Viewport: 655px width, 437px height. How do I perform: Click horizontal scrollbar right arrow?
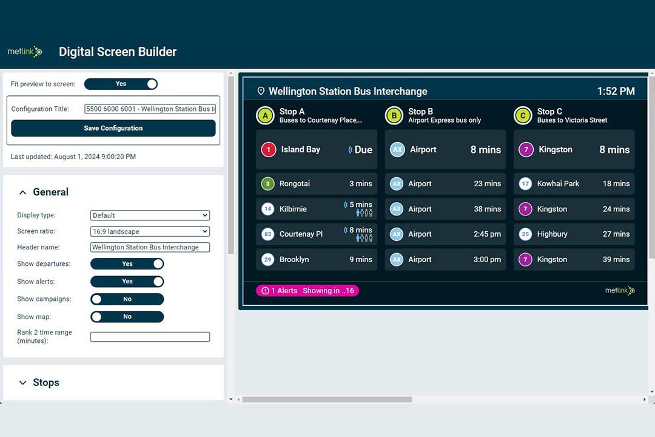coord(645,399)
